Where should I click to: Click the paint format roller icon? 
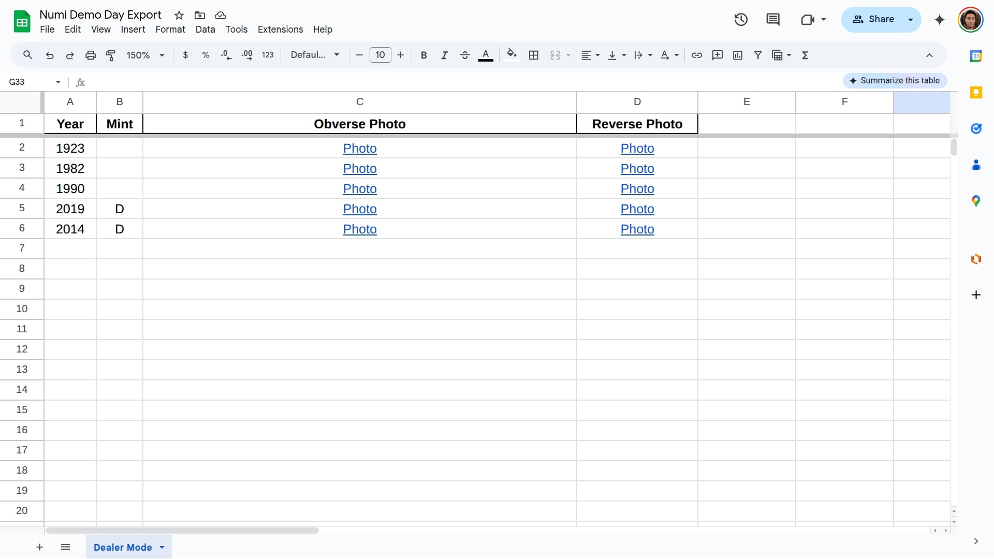tap(110, 55)
